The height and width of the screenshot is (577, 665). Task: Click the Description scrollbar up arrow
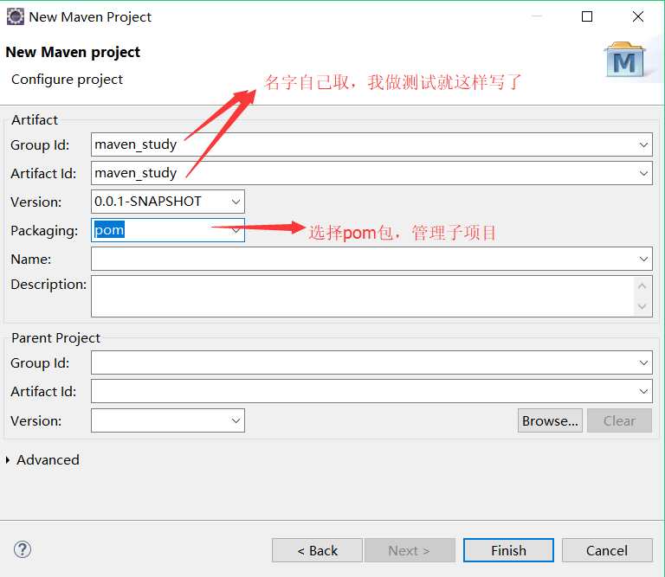642,286
